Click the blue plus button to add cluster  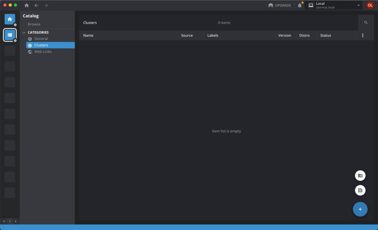[360, 209]
